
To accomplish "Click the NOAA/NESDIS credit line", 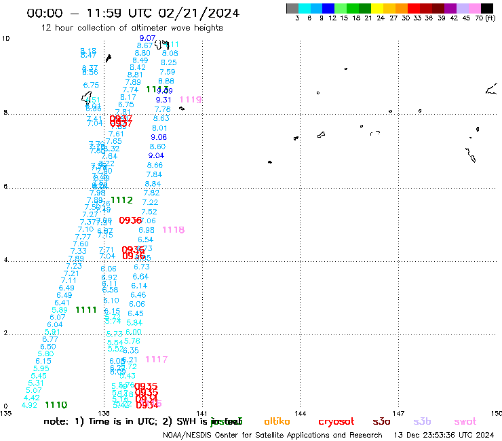I will click(273, 436).
